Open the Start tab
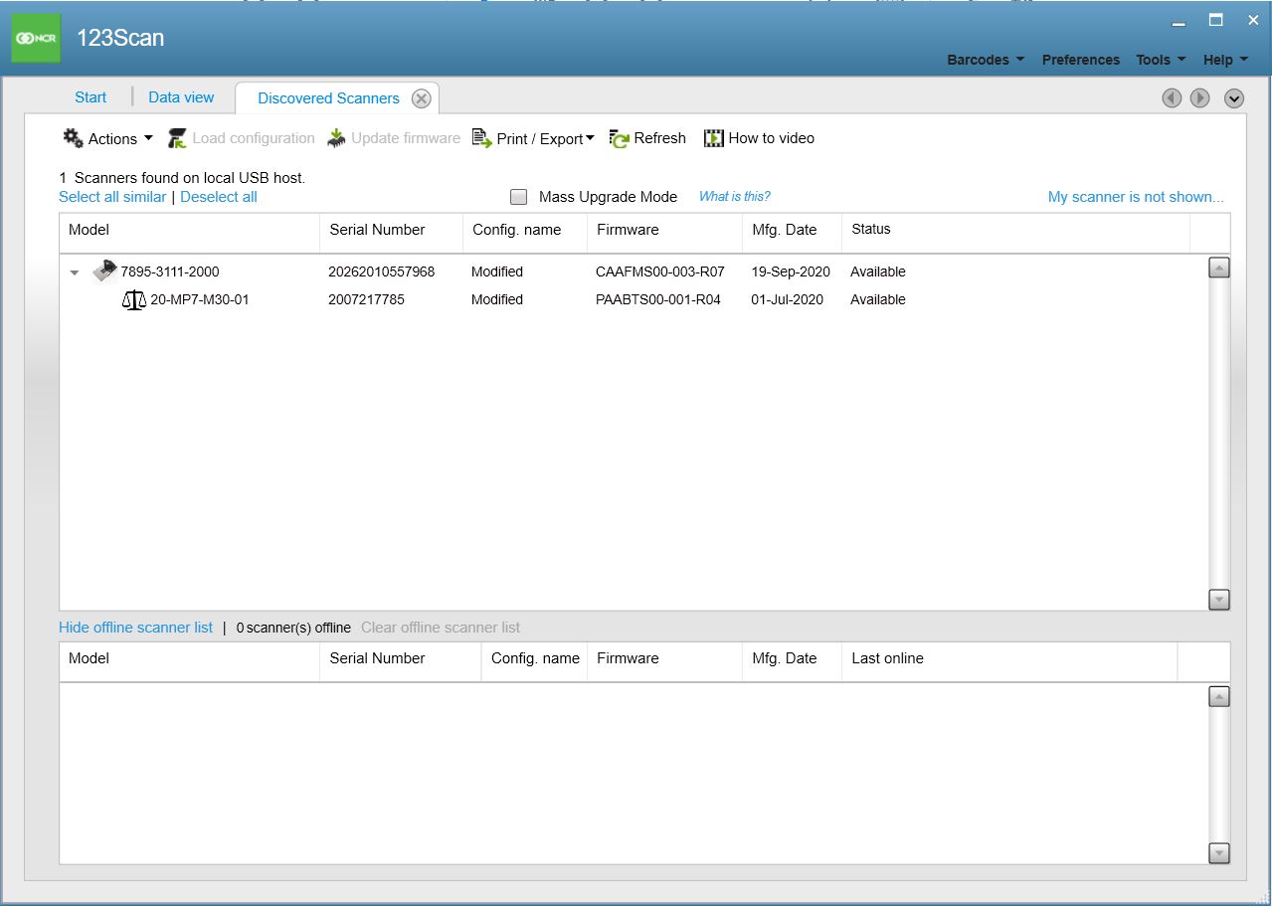This screenshot has height=906, width=1272. [90, 96]
